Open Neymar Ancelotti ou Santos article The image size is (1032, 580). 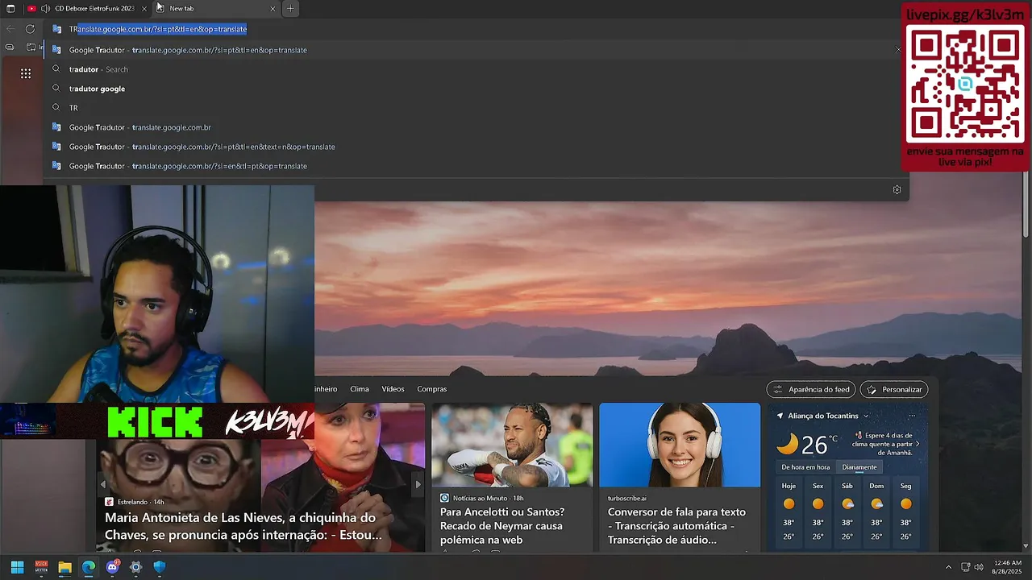click(x=502, y=526)
